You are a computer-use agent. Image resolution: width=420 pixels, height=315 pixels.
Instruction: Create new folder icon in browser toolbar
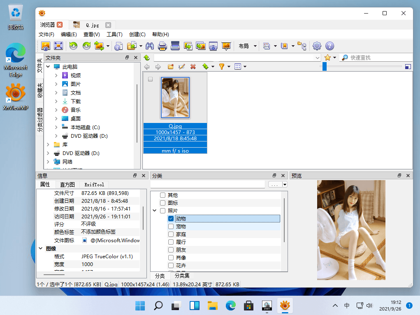(171, 67)
